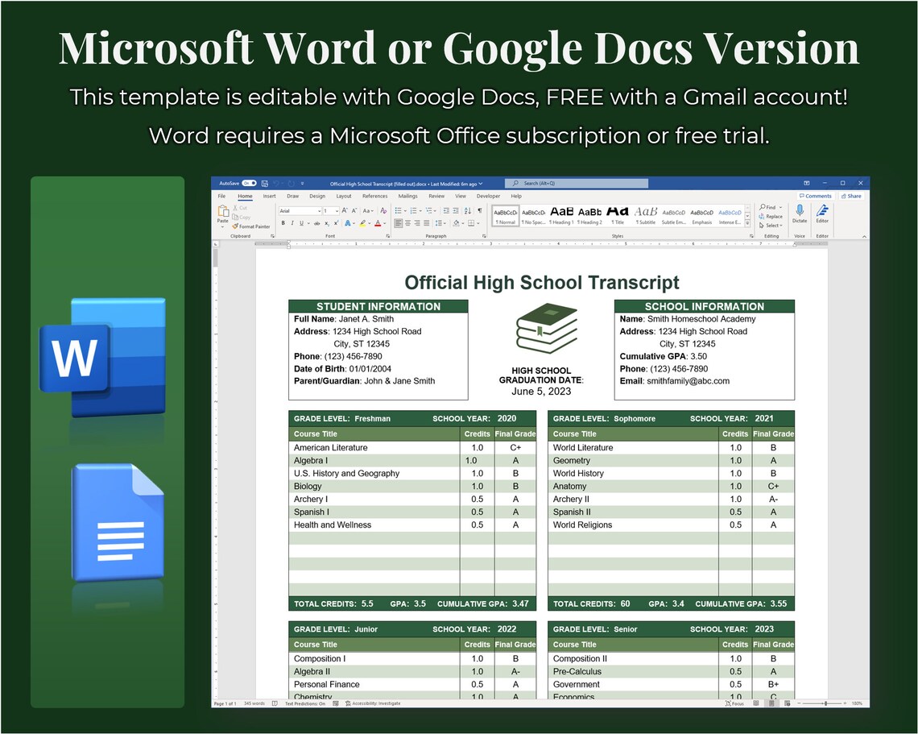Screen dimensions: 918x734
Task: Click the Share button
Action: point(851,196)
